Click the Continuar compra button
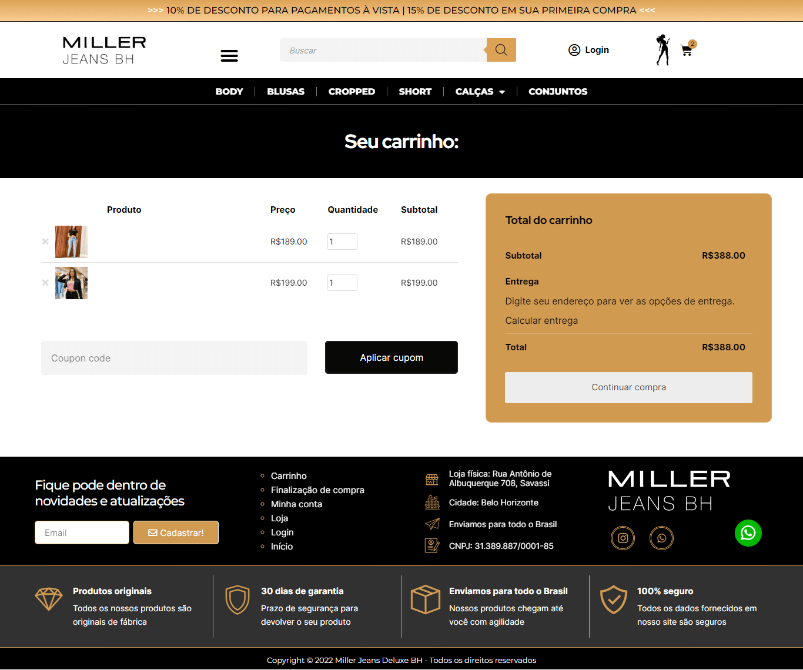Screen dimensions: 803x670 tap(628, 387)
